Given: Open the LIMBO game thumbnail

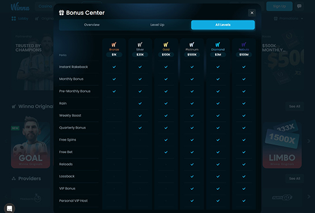Looking at the screenshot, I should click(x=282, y=145).
